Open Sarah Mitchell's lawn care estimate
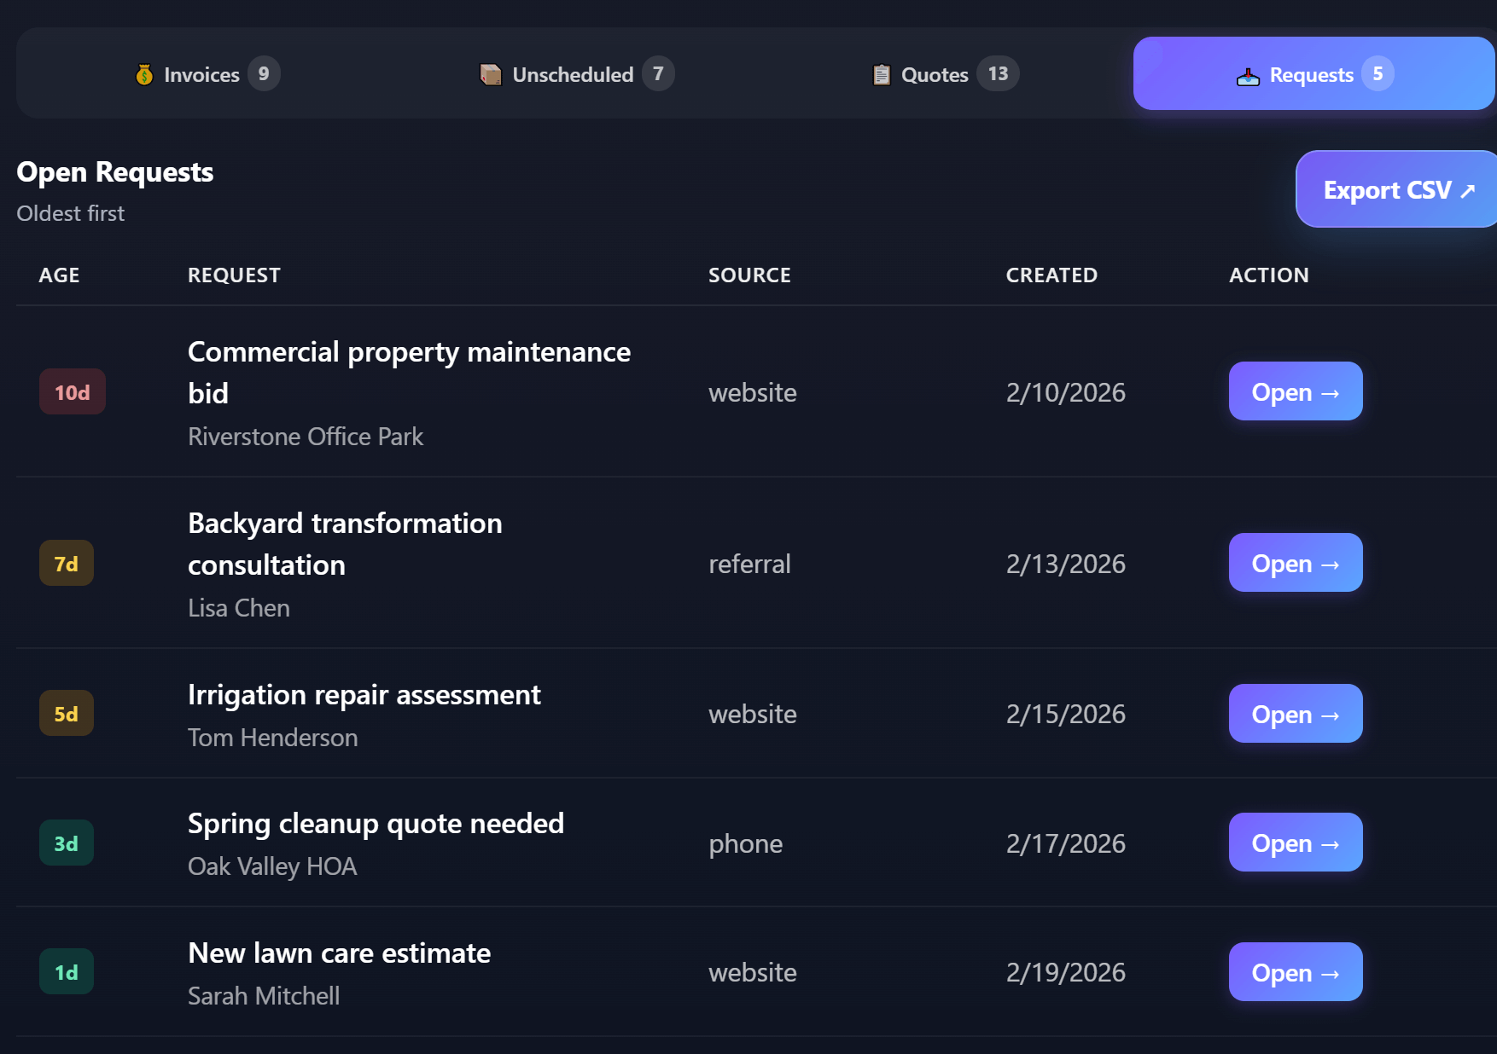 point(1295,972)
